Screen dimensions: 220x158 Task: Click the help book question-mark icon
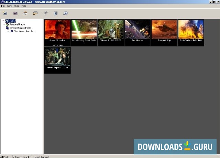coord(56,13)
